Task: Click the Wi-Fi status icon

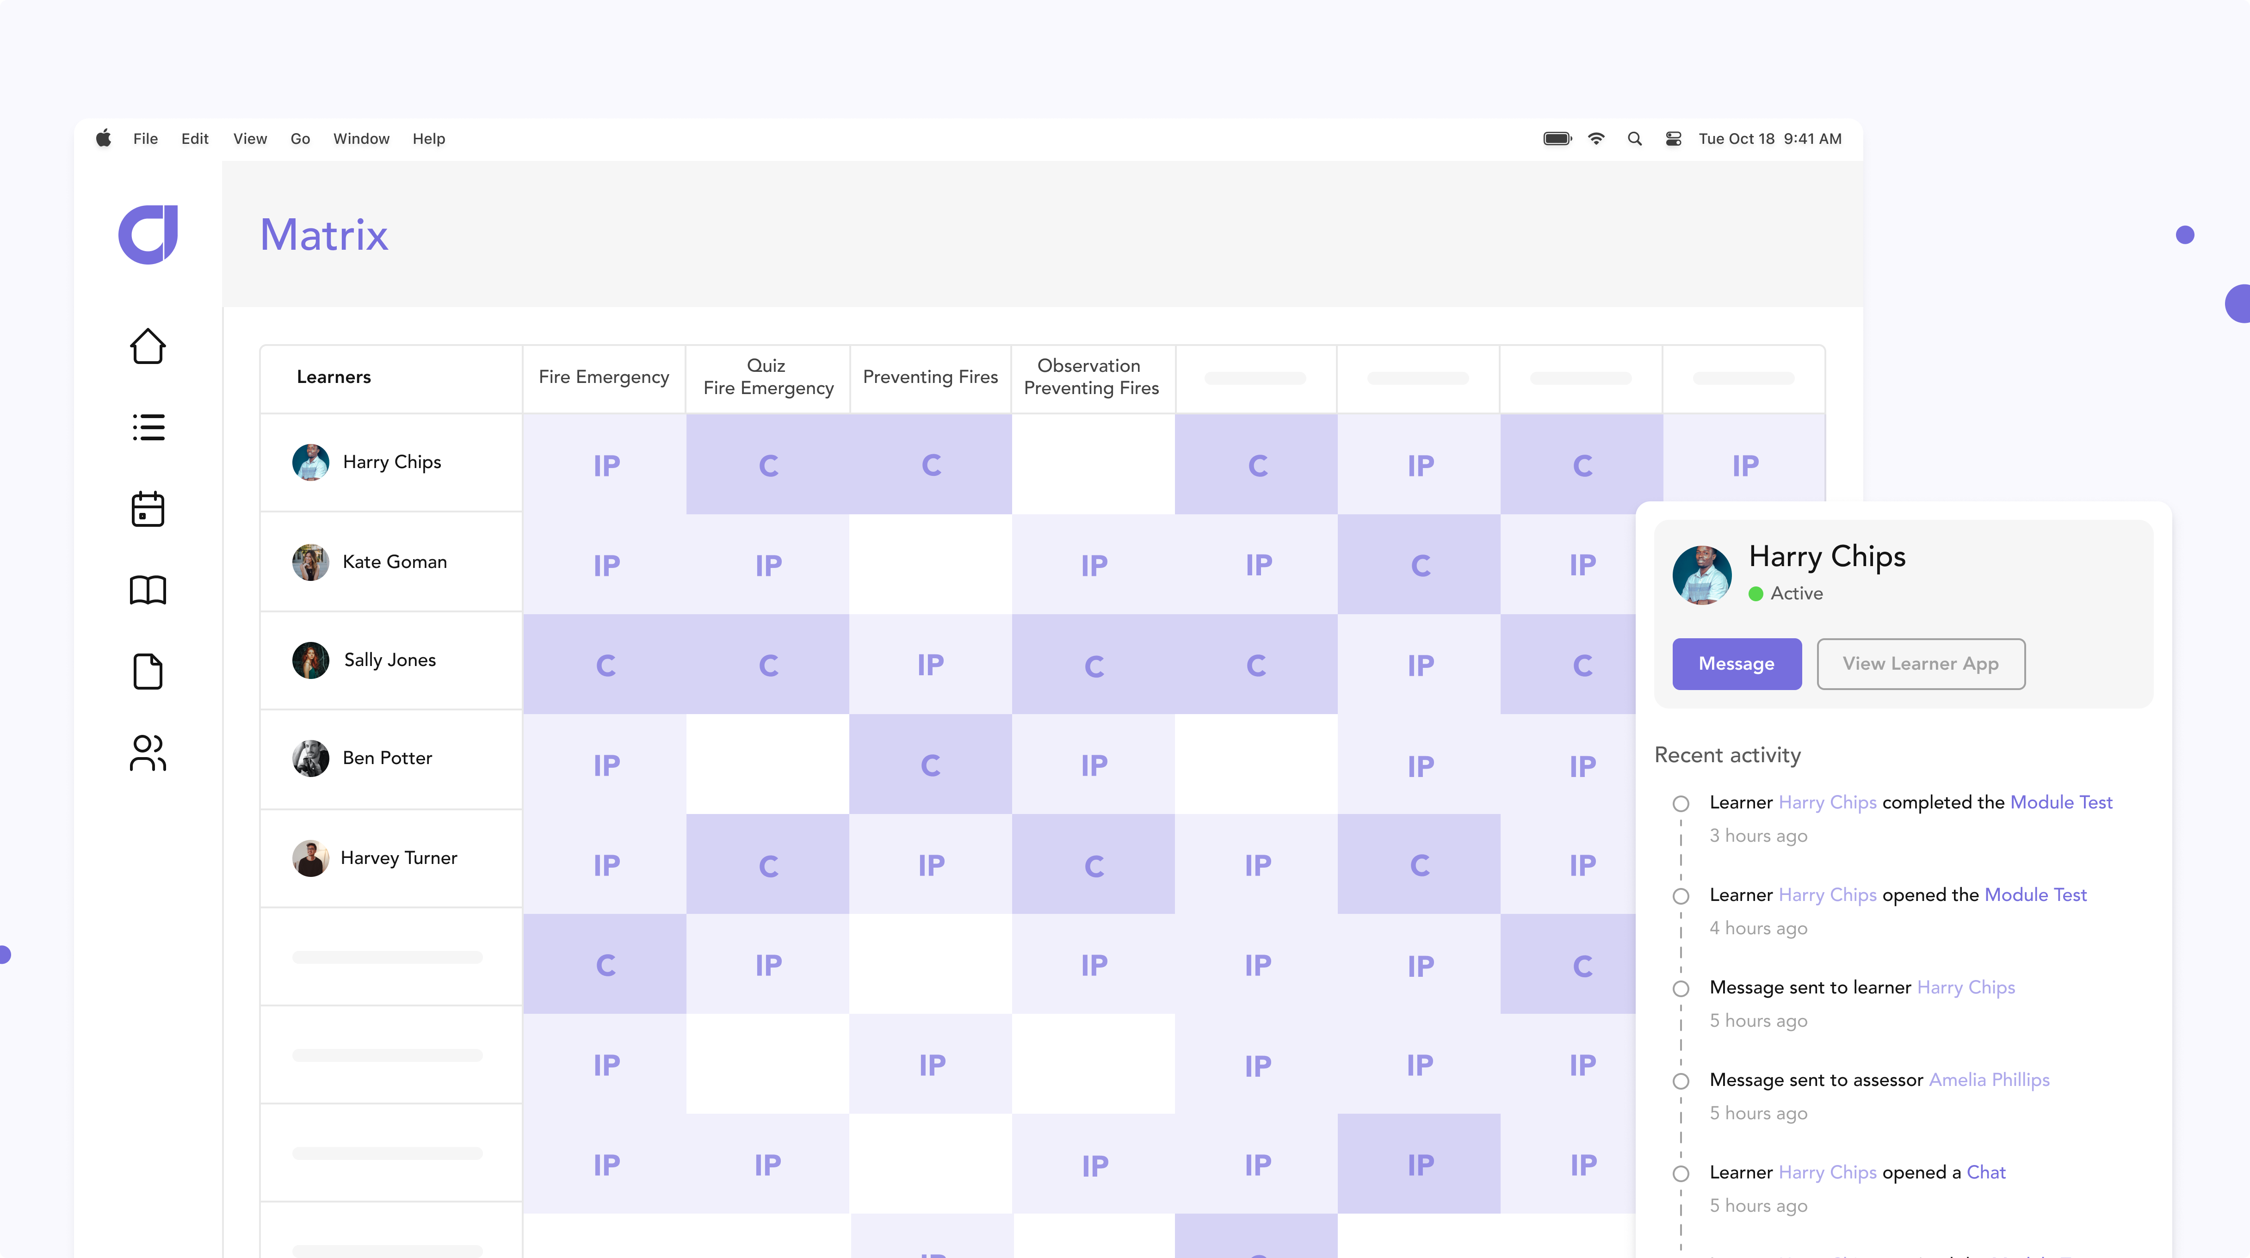Action: click(x=1596, y=139)
